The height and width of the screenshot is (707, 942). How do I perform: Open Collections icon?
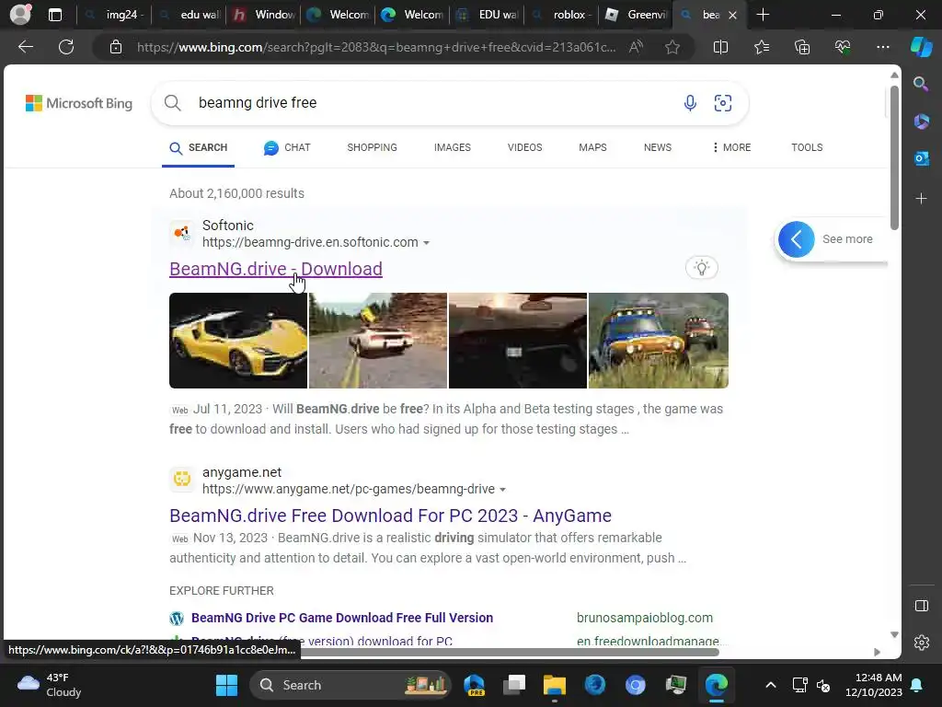point(802,47)
